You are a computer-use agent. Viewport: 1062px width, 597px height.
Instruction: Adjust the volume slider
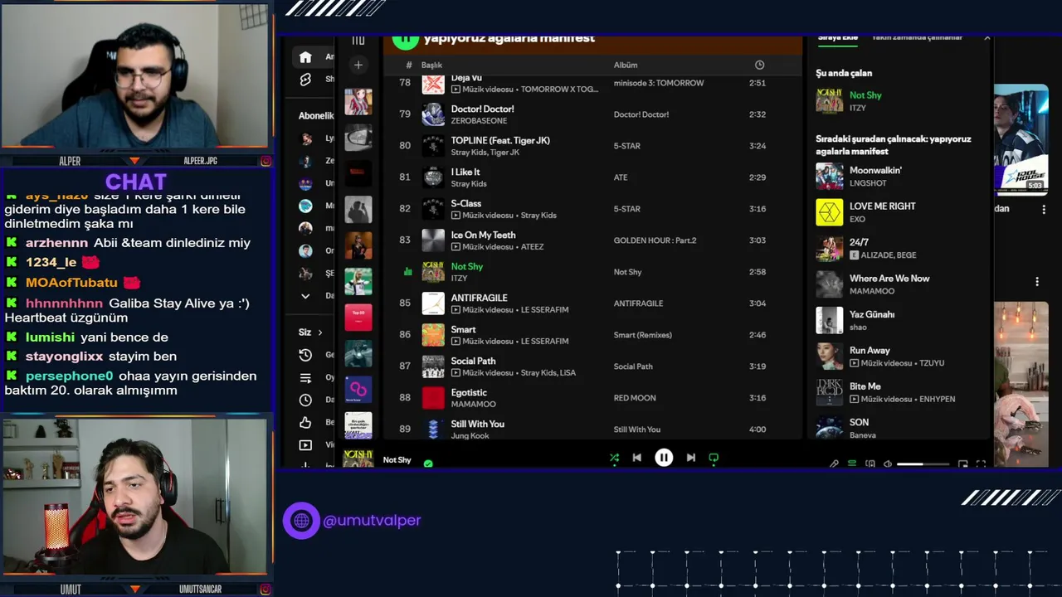(x=923, y=464)
